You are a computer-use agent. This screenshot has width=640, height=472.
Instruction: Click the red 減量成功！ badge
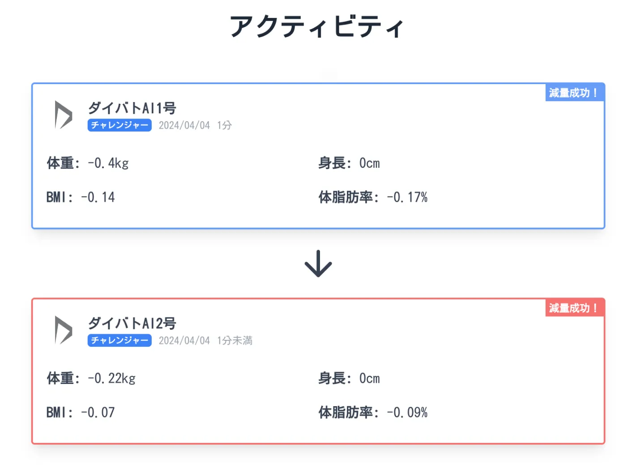574,308
